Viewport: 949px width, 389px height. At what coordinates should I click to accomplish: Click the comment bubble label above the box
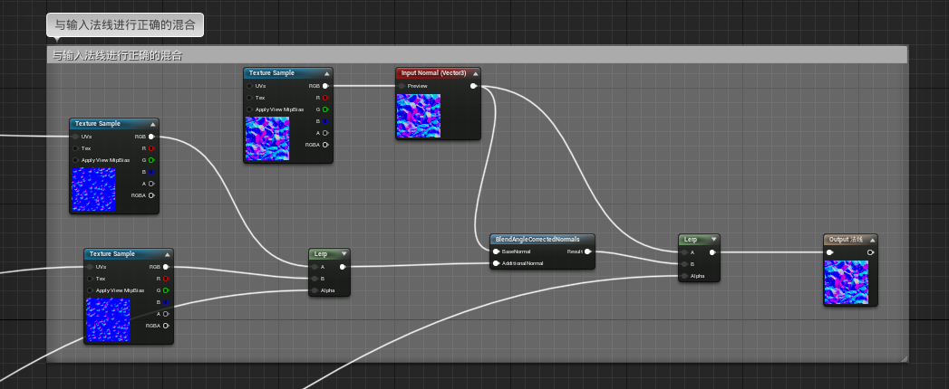point(125,25)
